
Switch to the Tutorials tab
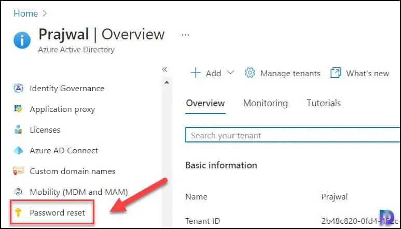(x=324, y=103)
